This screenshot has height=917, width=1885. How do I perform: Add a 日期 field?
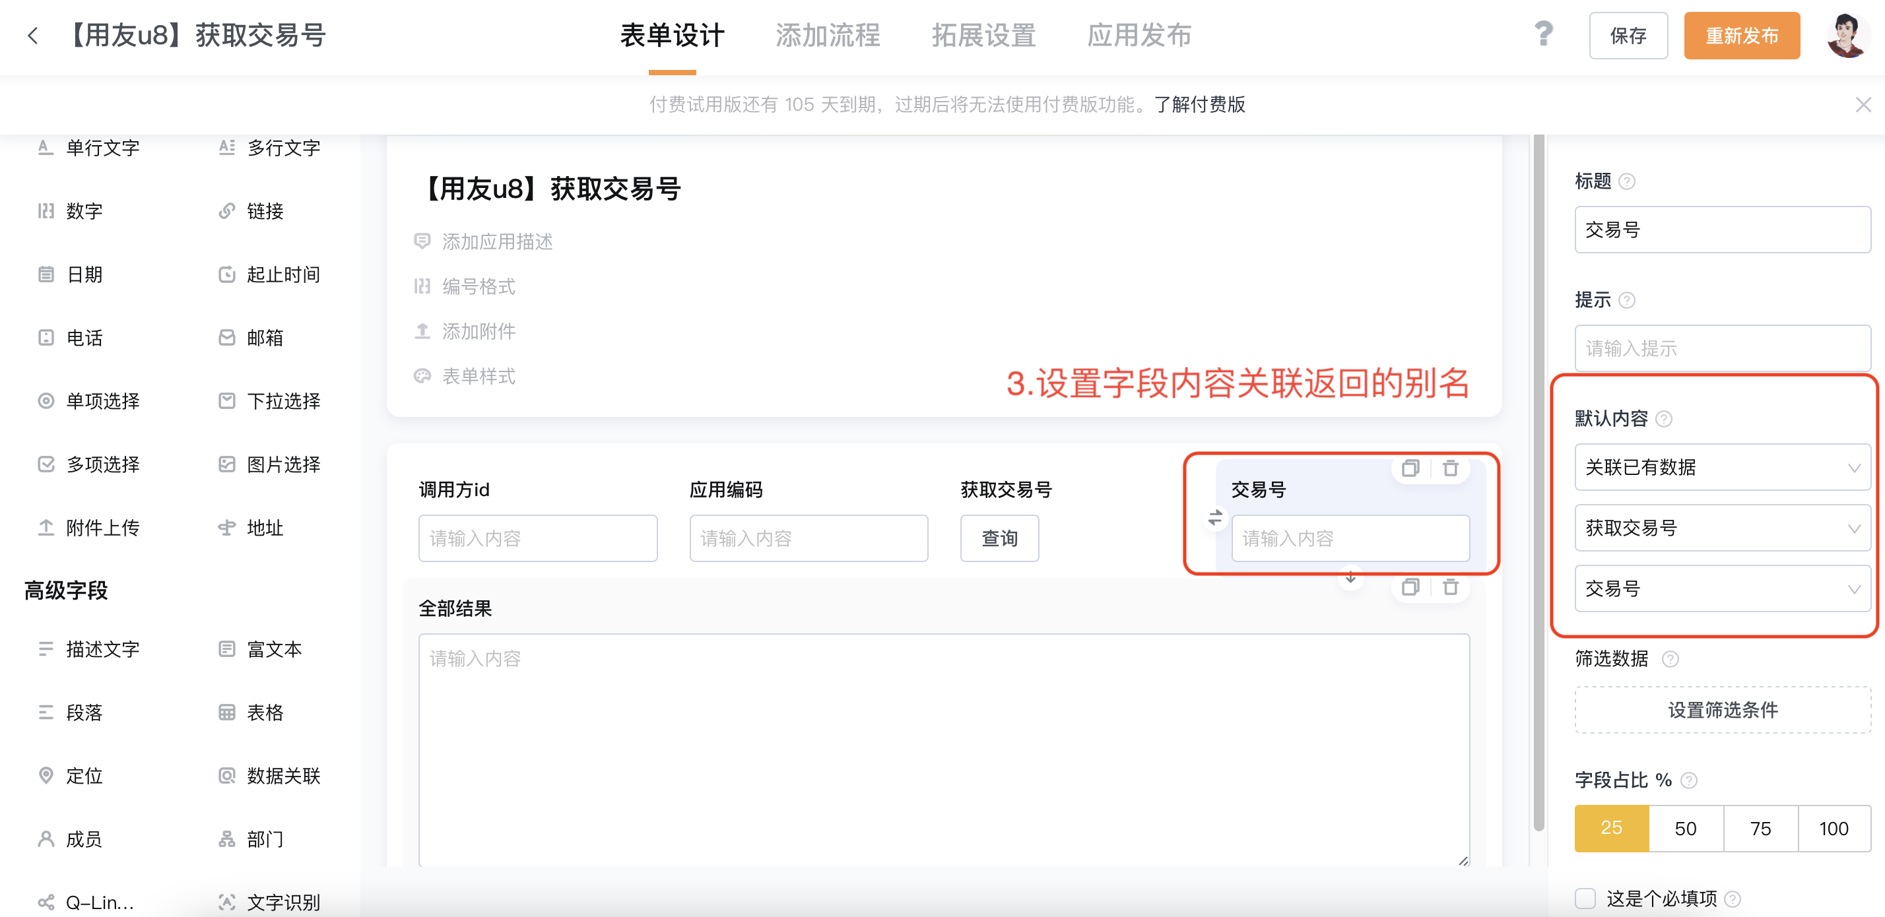point(70,274)
